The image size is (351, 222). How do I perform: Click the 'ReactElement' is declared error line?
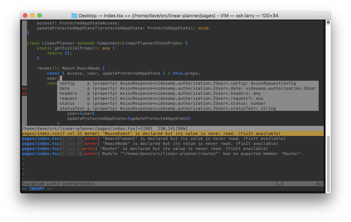coord(153,138)
